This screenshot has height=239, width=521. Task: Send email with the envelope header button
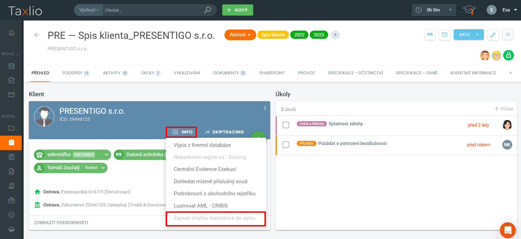tap(444, 35)
